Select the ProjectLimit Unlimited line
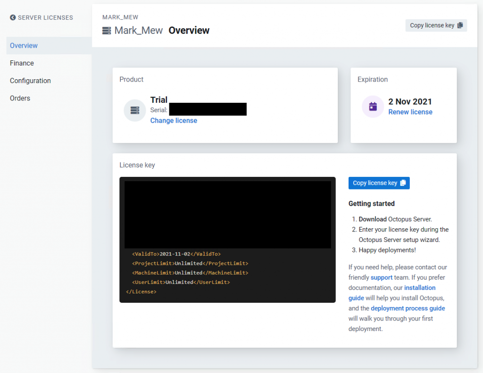The image size is (483, 373). point(190,263)
